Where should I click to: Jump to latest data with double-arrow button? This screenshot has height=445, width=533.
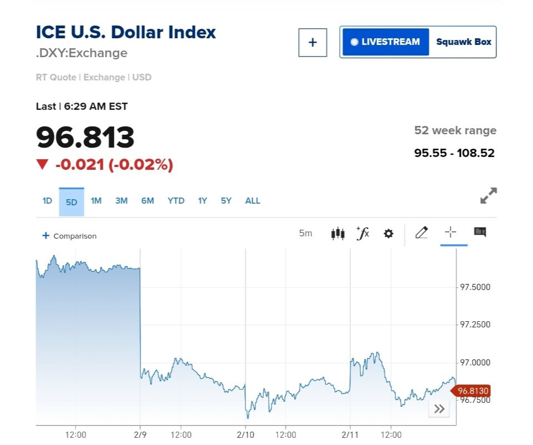click(x=439, y=409)
